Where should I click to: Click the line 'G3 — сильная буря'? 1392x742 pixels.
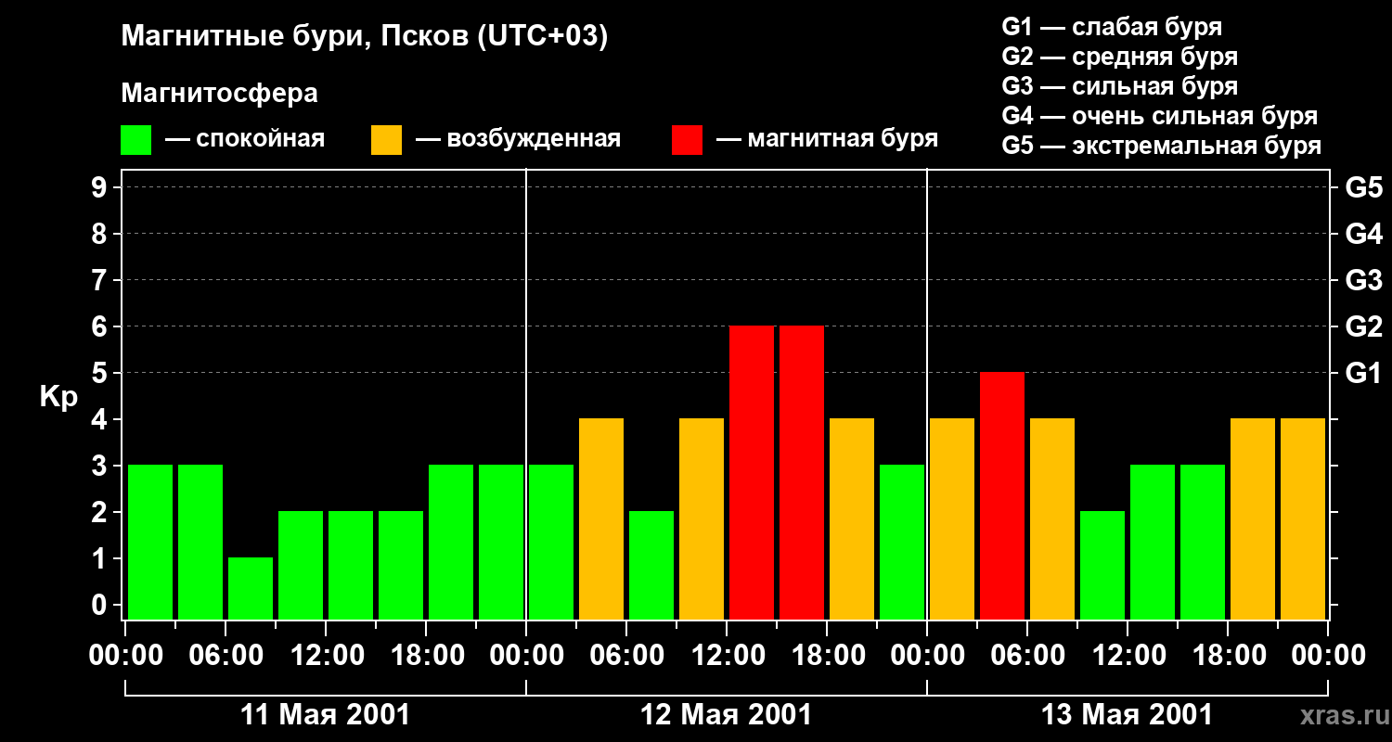click(x=1120, y=86)
